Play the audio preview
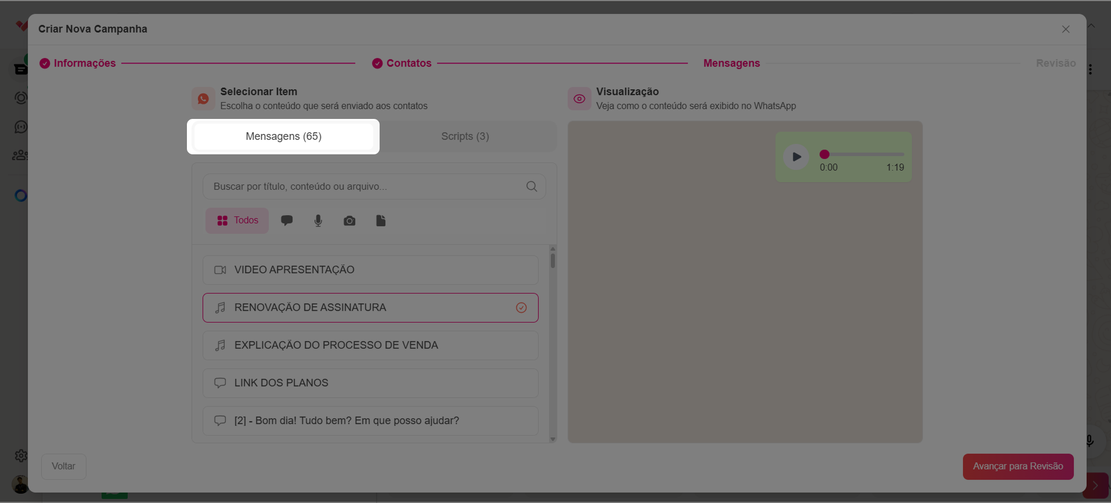 point(796,157)
